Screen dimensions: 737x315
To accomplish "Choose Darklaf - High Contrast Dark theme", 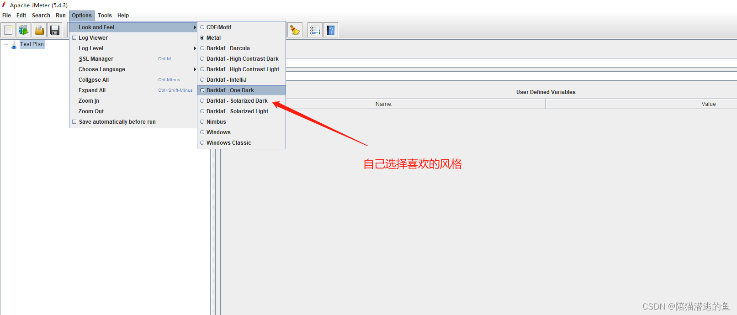I will point(241,59).
